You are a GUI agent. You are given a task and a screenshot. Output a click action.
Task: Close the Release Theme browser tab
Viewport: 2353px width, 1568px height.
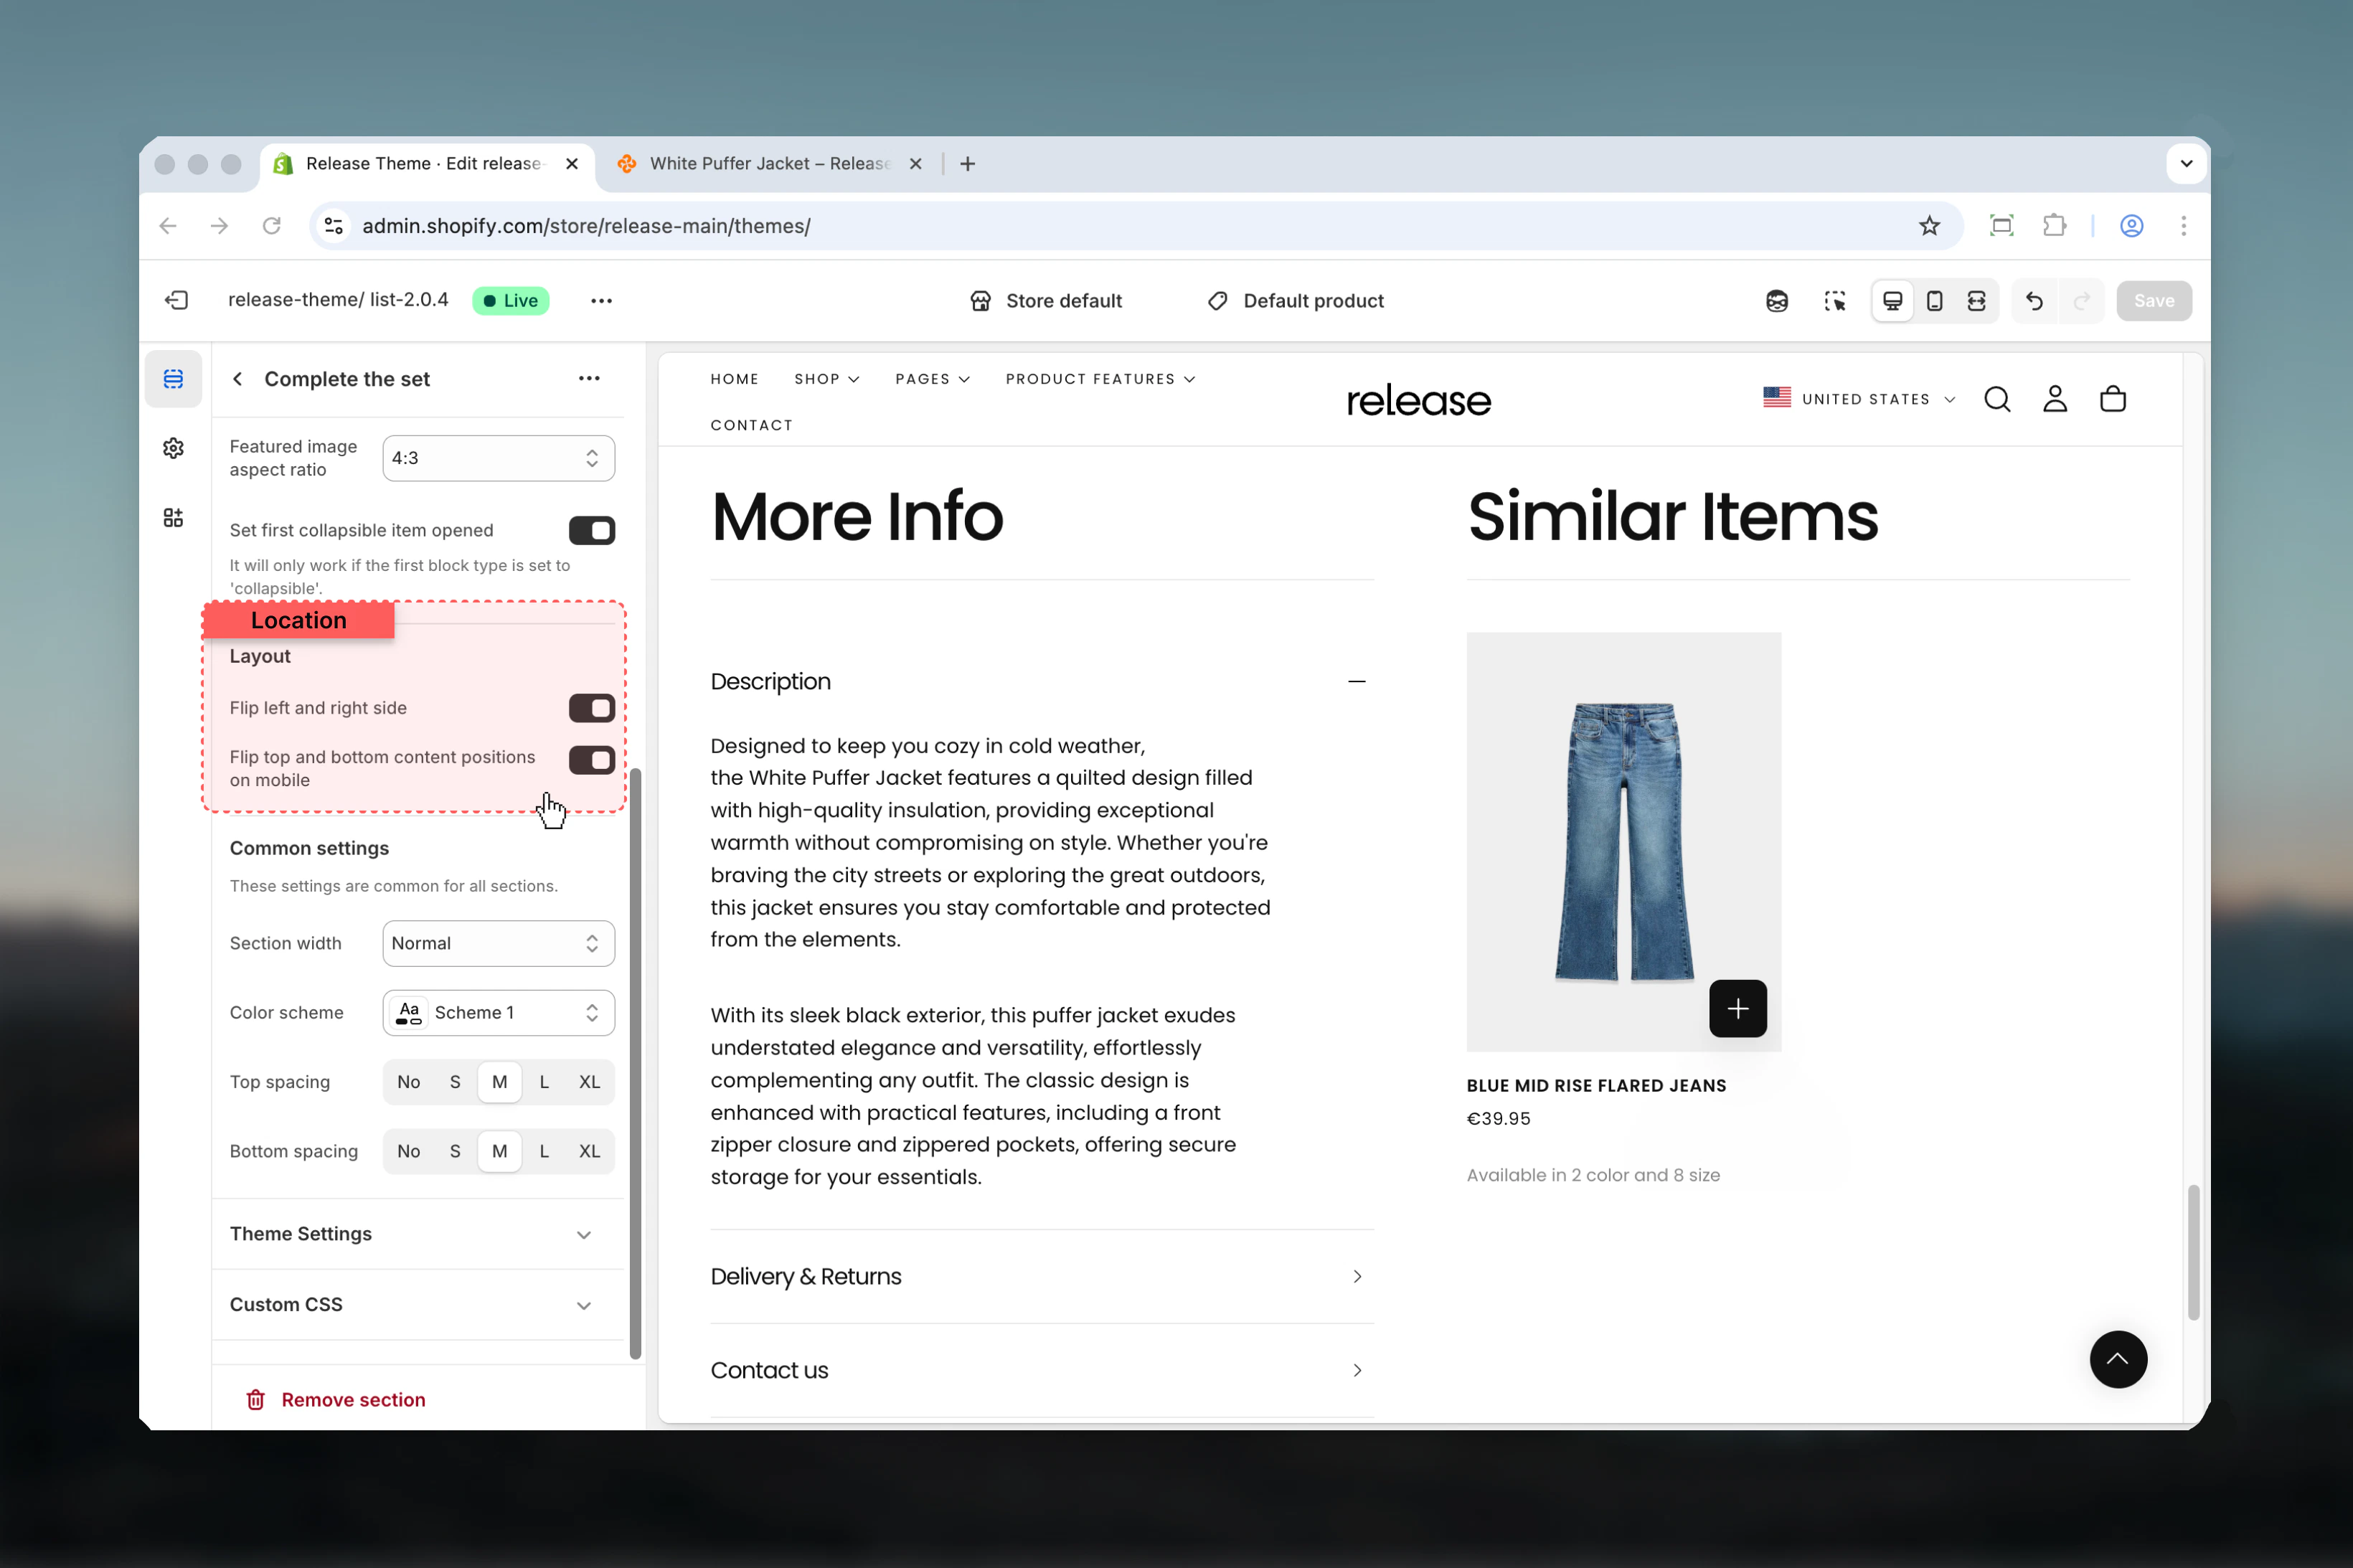pos(572,164)
